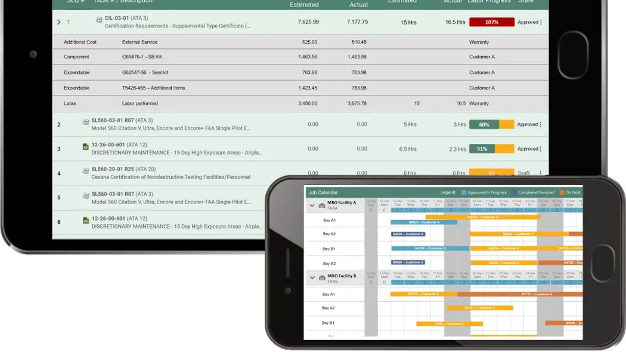This screenshot has height=352, width=626.
Task: Click the green task icon for sequence 3 12-26-00-601
Action: tap(85, 147)
